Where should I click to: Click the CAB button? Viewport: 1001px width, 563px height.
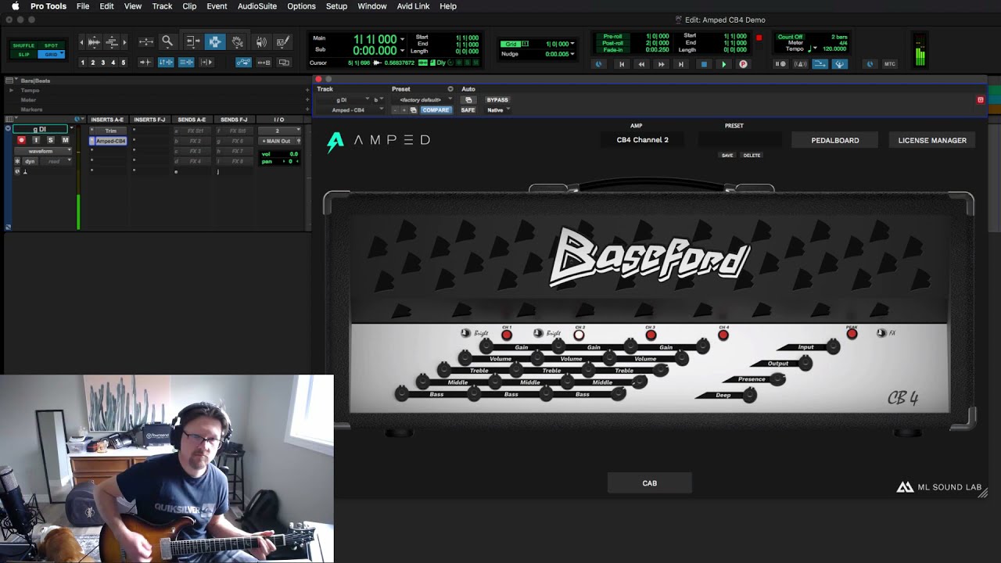tap(650, 483)
